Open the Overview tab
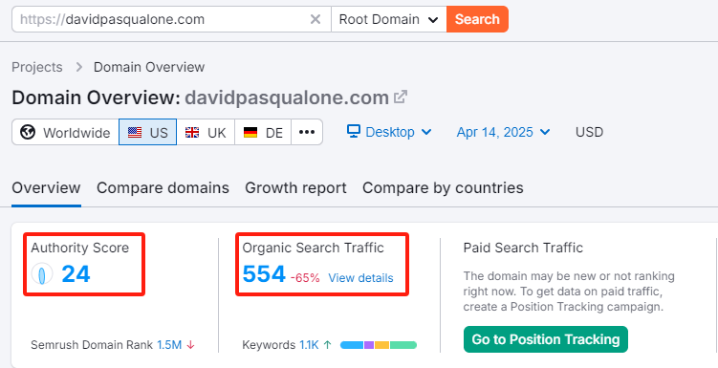This screenshot has width=718, height=368. [x=46, y=187]
